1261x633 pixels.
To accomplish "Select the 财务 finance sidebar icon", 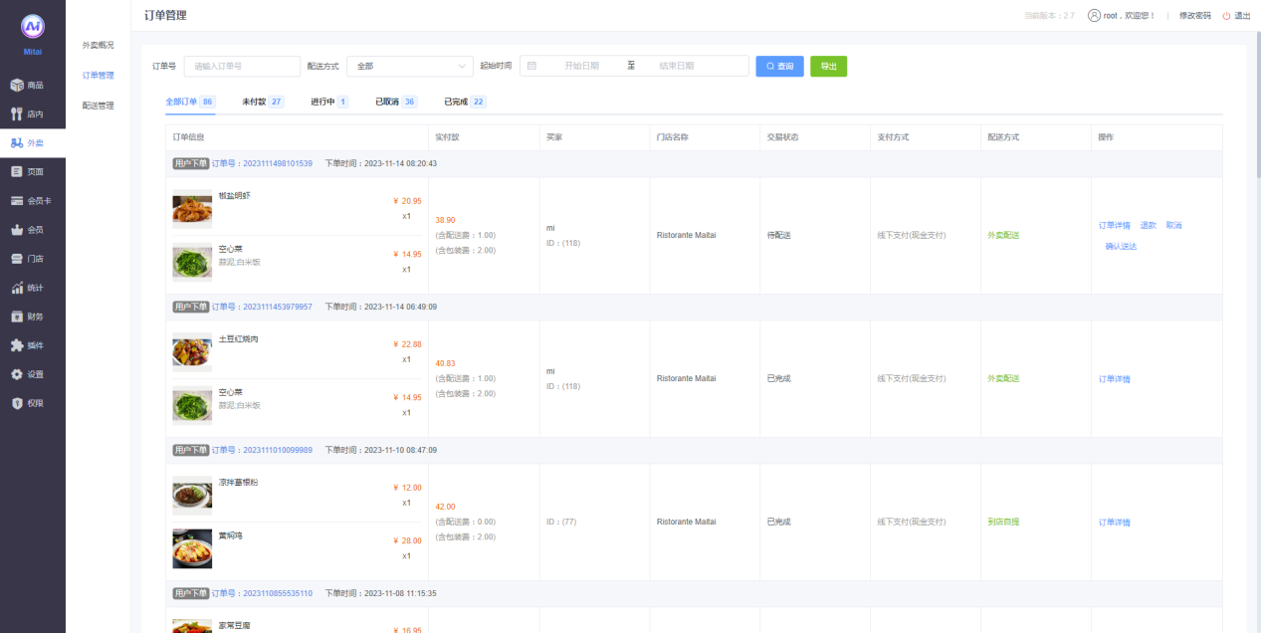I will click(17, 316).
